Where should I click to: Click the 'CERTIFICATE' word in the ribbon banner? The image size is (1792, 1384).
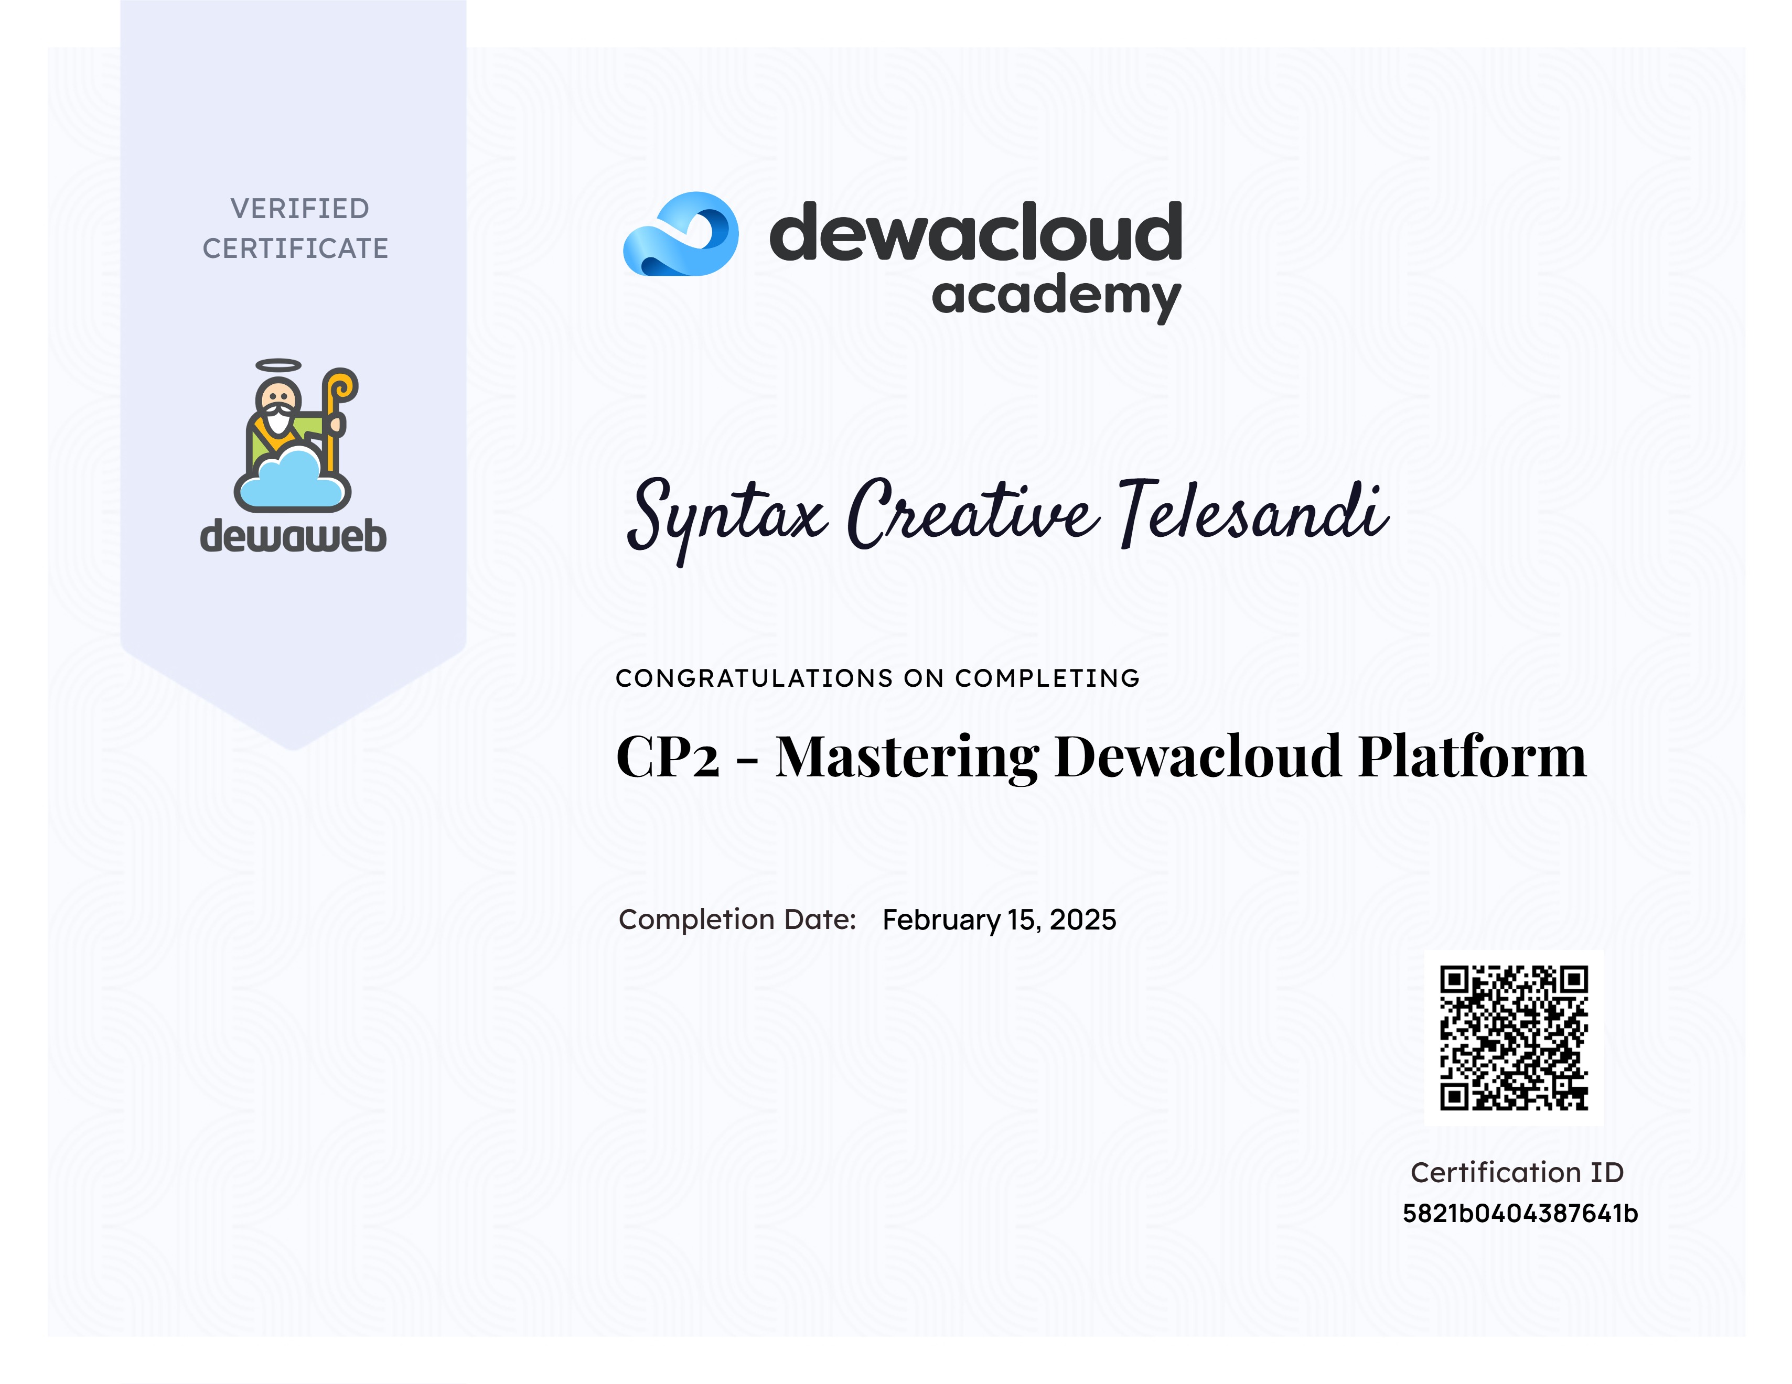295,248
